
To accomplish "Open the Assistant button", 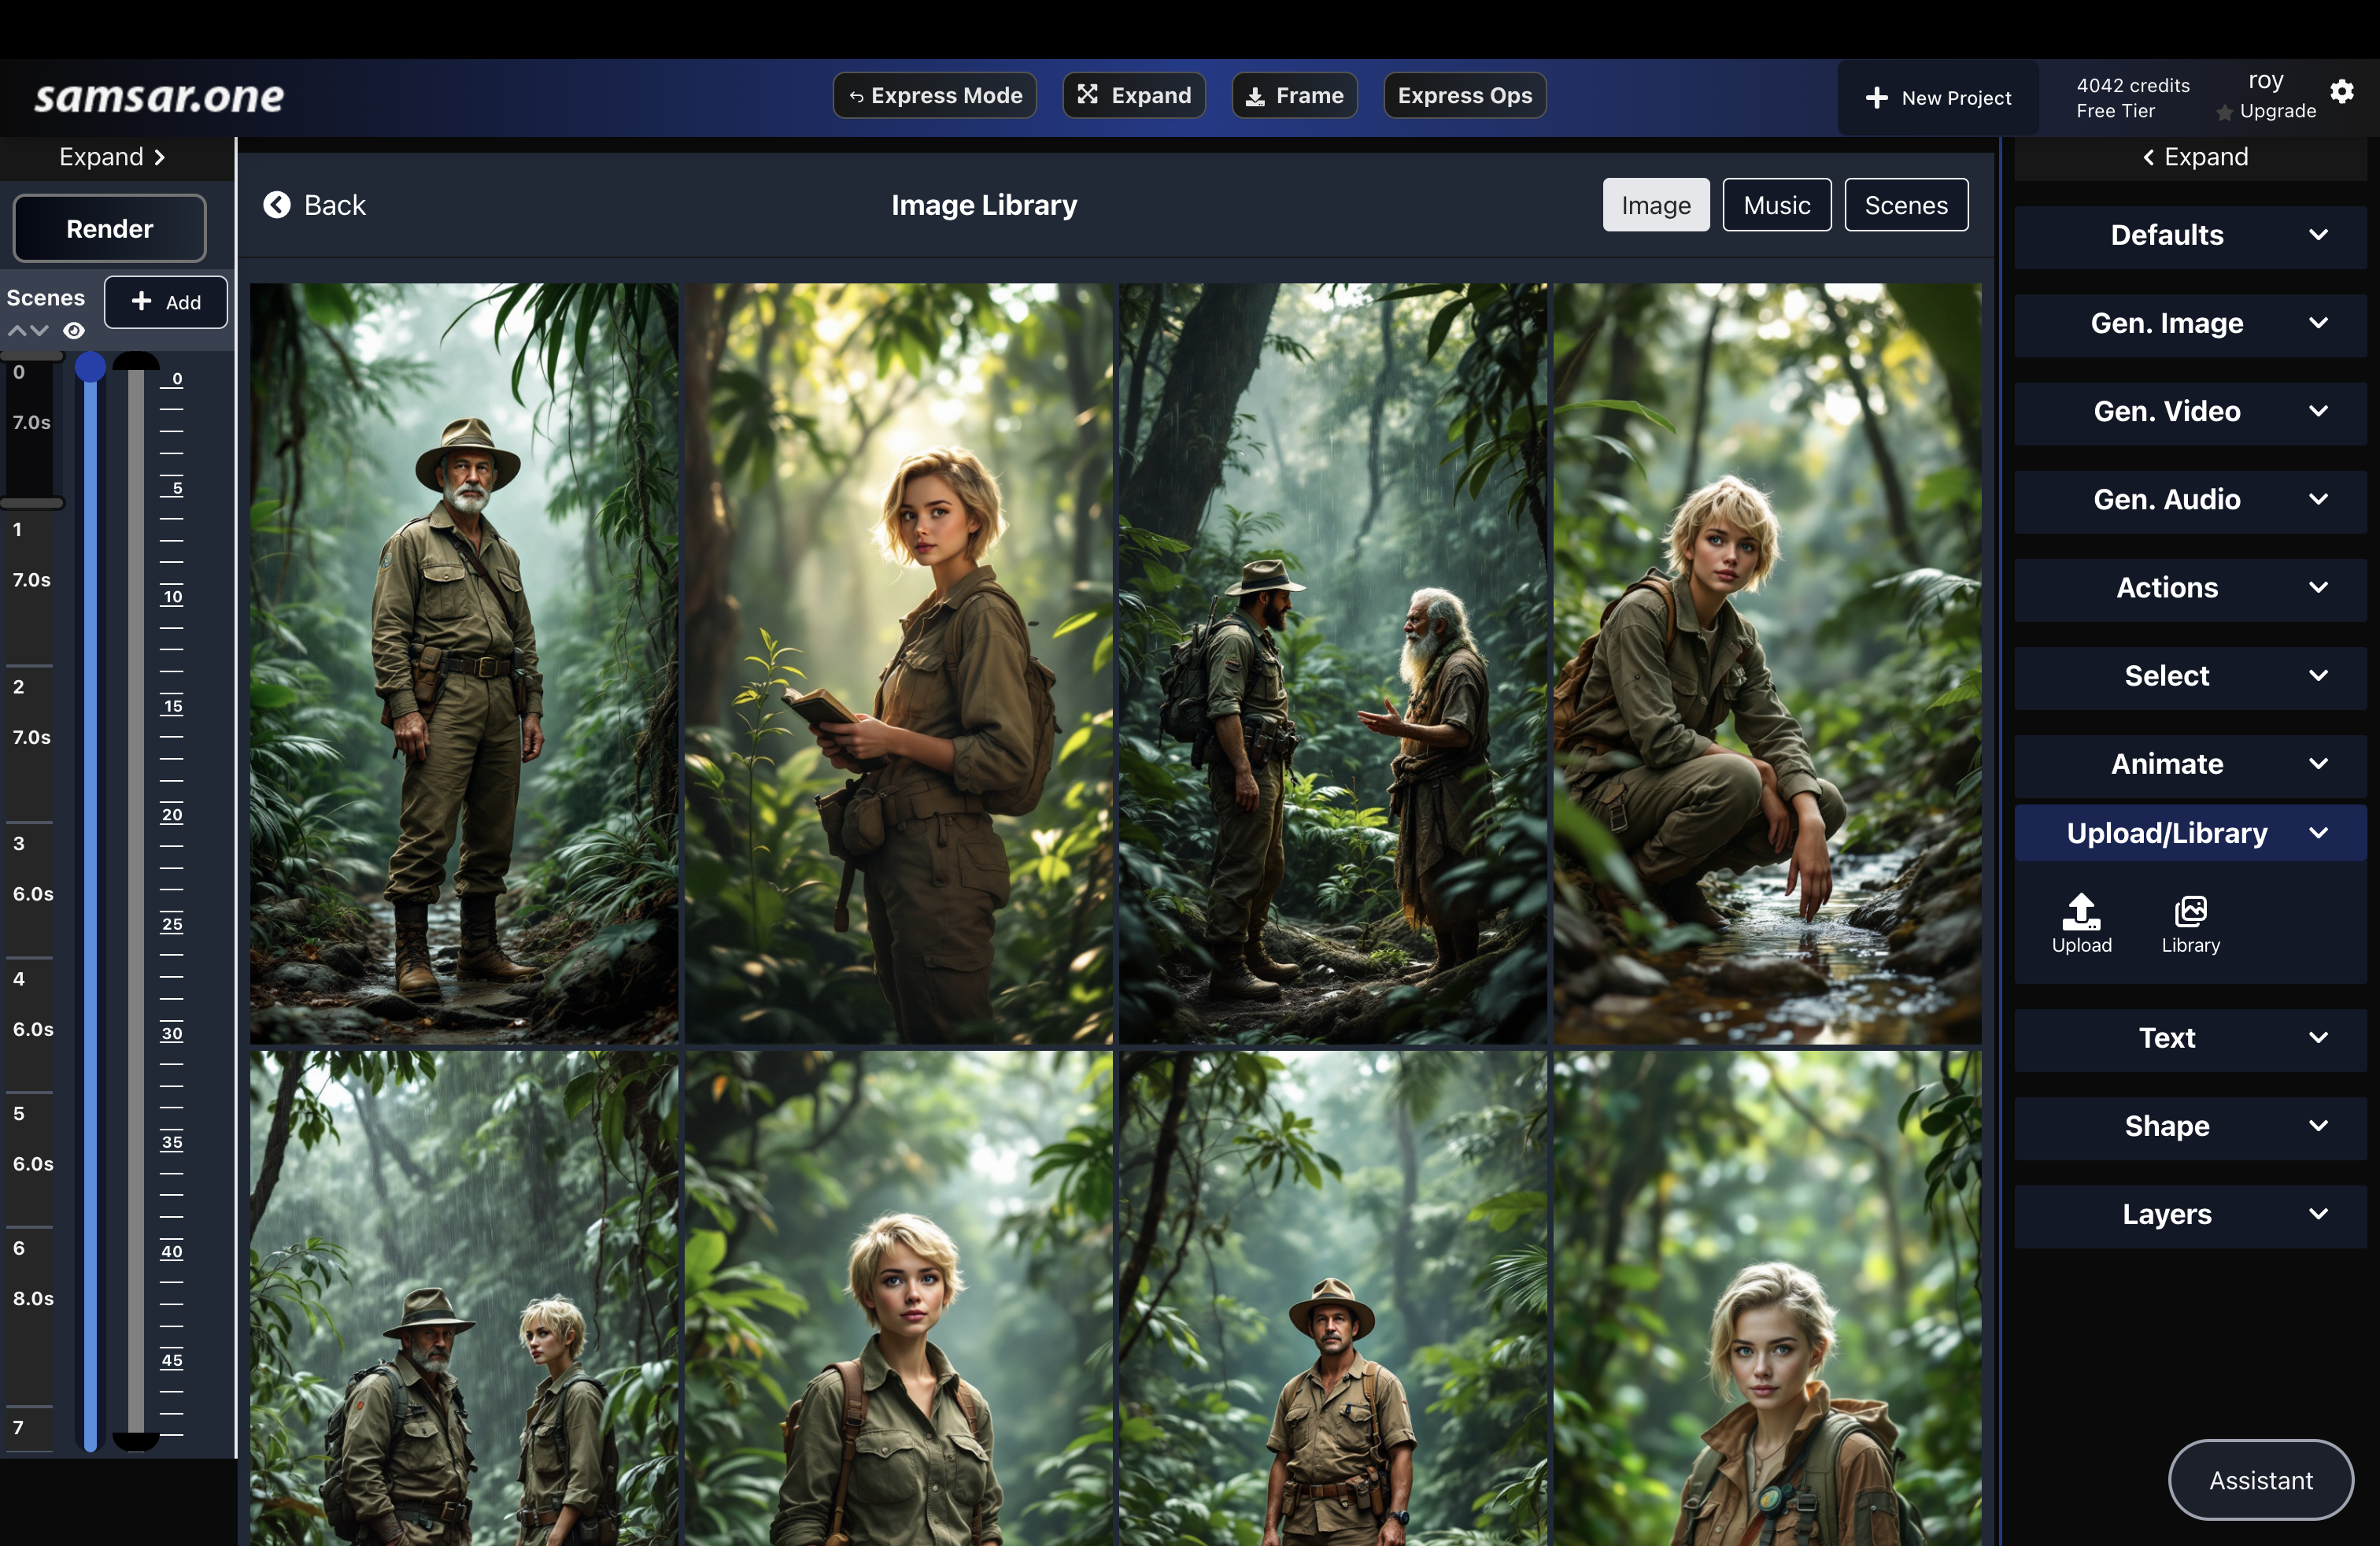I will tap(2260, 1479).
